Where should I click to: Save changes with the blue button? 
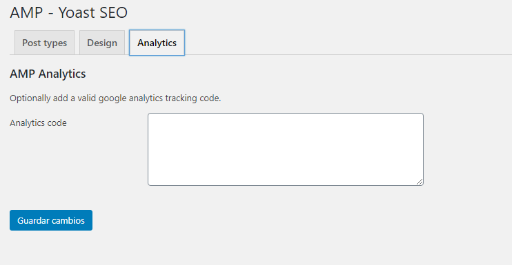(x=51, y=220)
